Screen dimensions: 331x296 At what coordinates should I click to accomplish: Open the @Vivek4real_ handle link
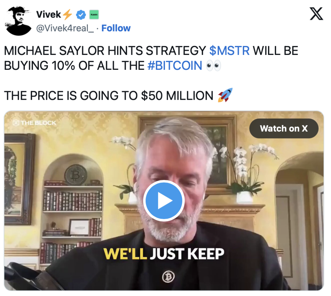click(x=65, y=28)
